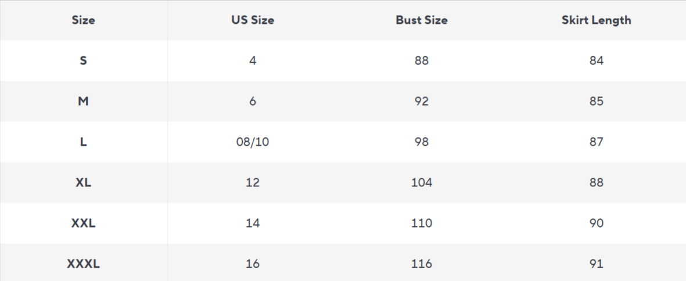The image size is (686, 281).
Task: Click the US Size column header
Action: click(253, 20)
